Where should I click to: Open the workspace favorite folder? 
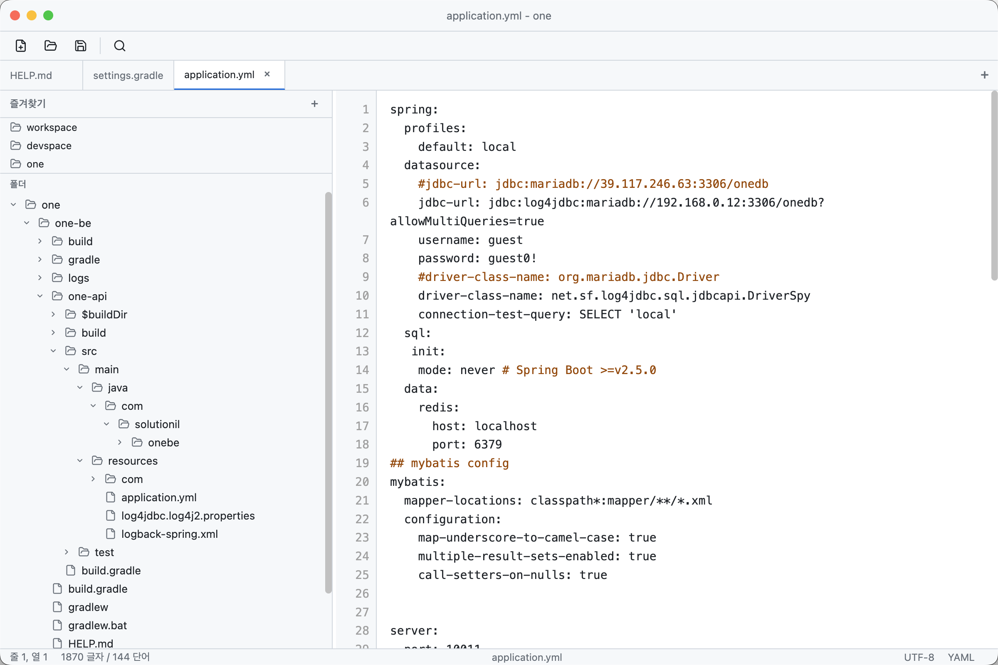pyautogui.click(x=51, y=127)
